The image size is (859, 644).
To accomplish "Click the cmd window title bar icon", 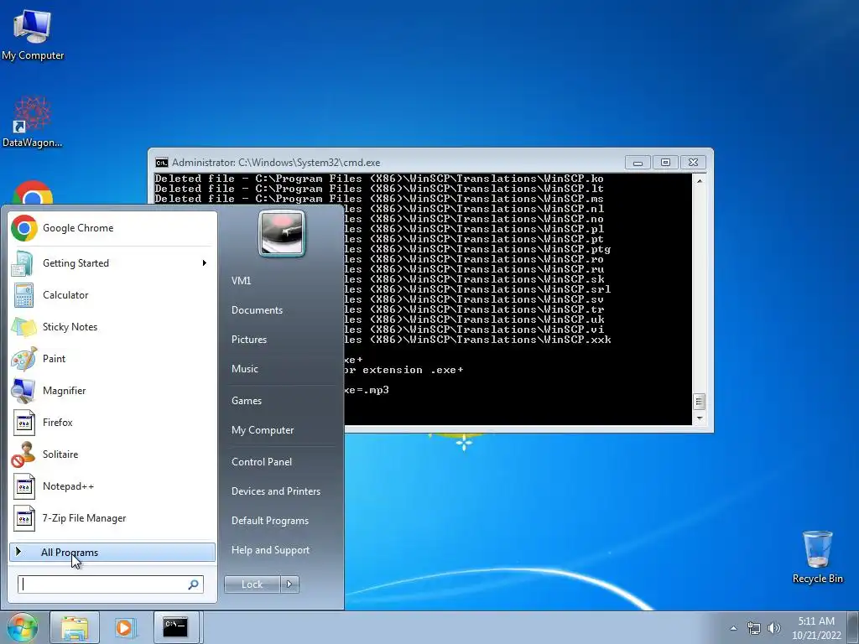I will 162,163.
